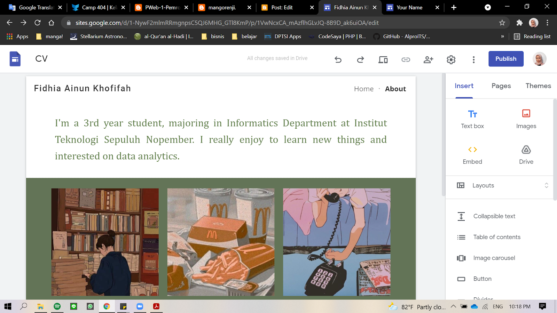Click About in site navigation
The image size is (557, 313).
tap(395, 89)
